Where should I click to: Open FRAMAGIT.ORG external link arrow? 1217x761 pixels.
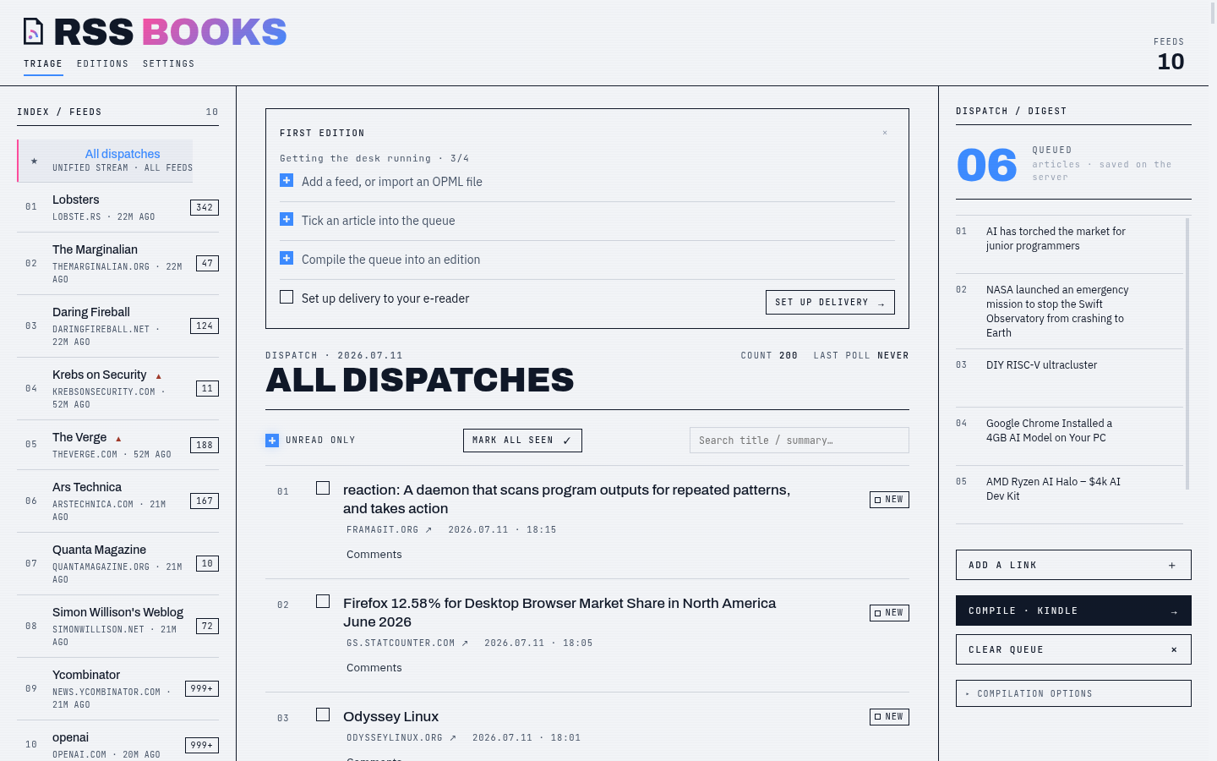click(428, 530)
